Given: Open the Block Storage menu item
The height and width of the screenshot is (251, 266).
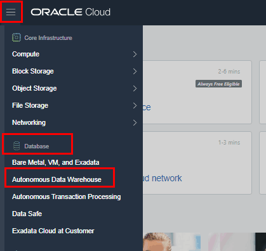Looking at the screenshot, I should tap(33, 71).
